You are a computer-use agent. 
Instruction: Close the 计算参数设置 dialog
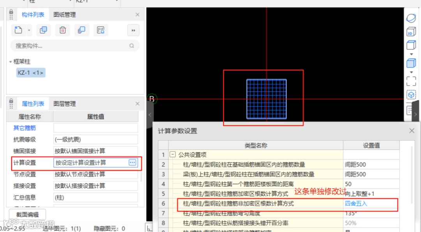coord(412,131)
